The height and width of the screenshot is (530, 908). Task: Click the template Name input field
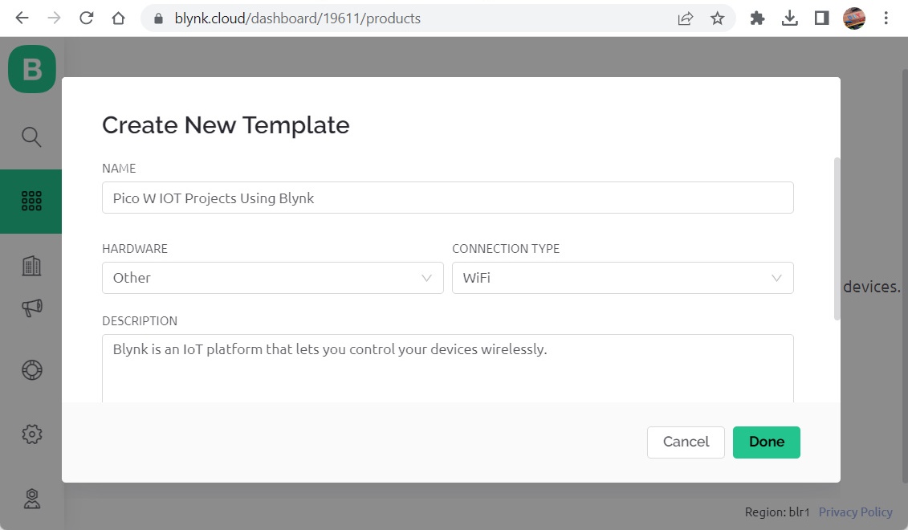coord(448,198)
